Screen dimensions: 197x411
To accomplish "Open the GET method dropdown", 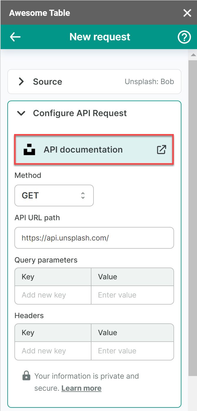I will point(54,196).
